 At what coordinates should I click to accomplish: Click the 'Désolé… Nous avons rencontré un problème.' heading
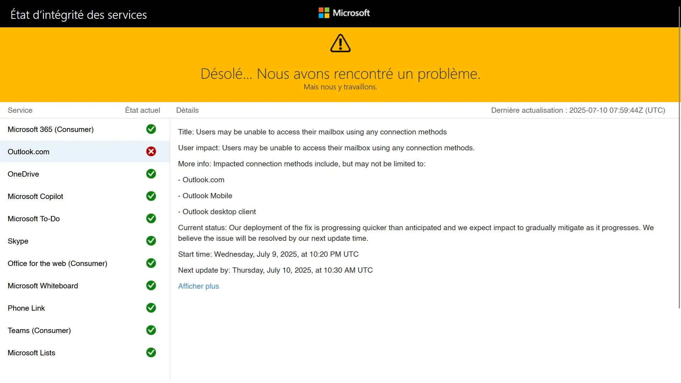coord(340,74)
